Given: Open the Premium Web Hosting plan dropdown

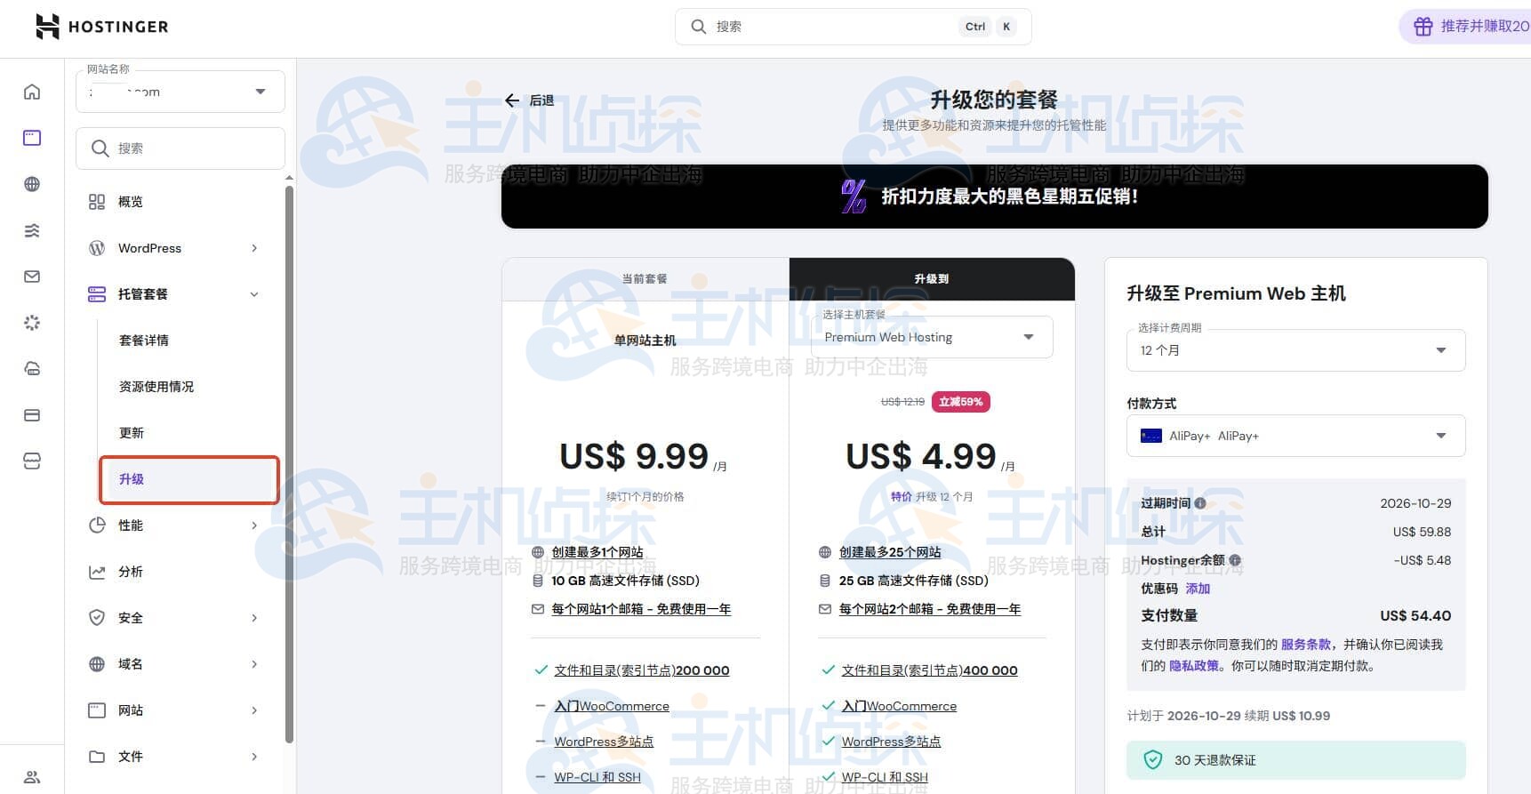Looking at the screenshot, I should pos(932,337).
